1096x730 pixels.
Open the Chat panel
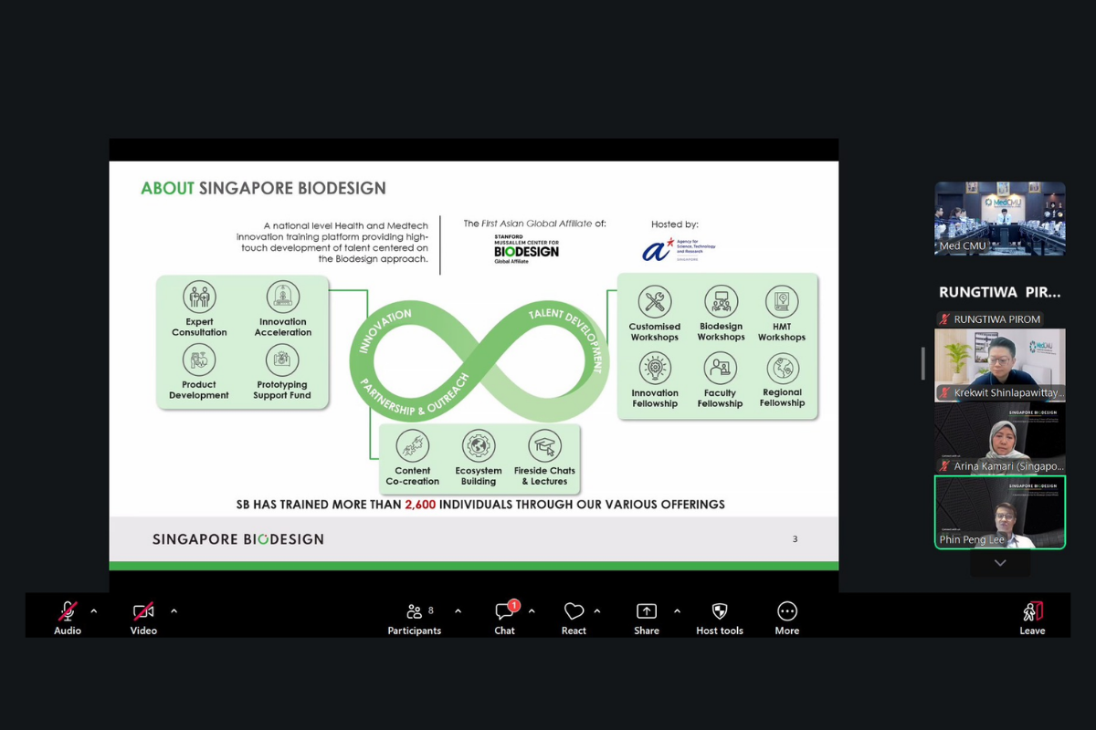point(505,617)
